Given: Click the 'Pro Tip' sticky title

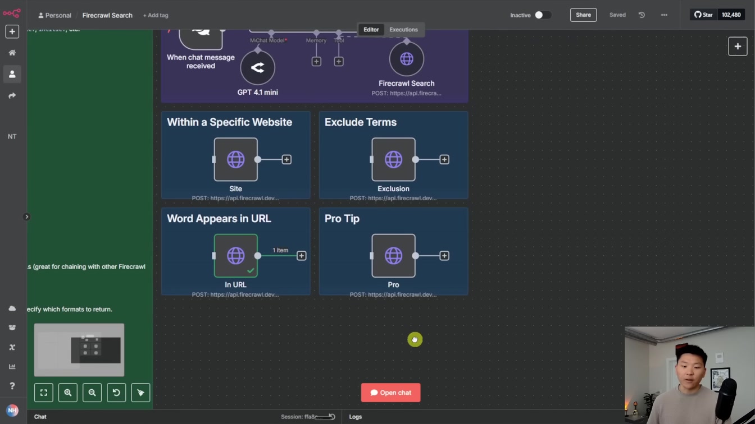Looking at the screenshot, I should (342, 219).
